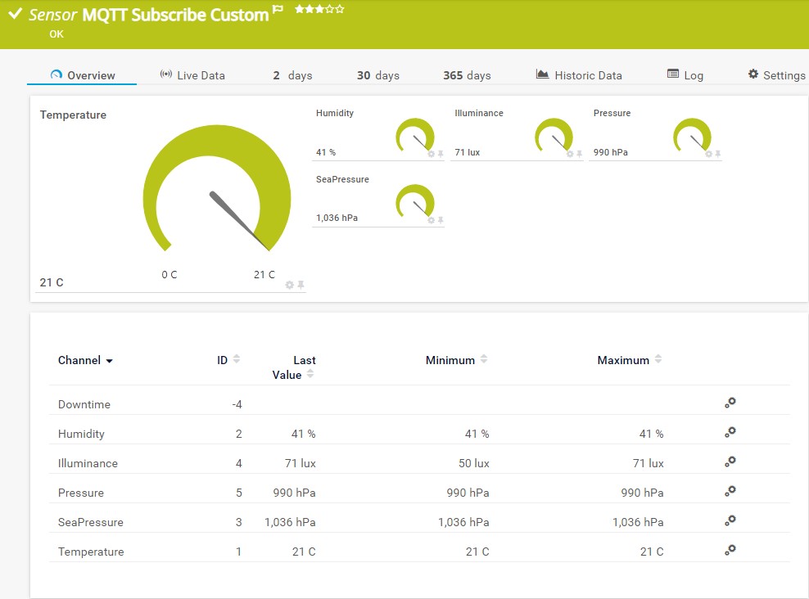The width and height of the screenshot is (809, 599).
Task: Sort the table by the Maximum column
Action: [x=660, y=358]
